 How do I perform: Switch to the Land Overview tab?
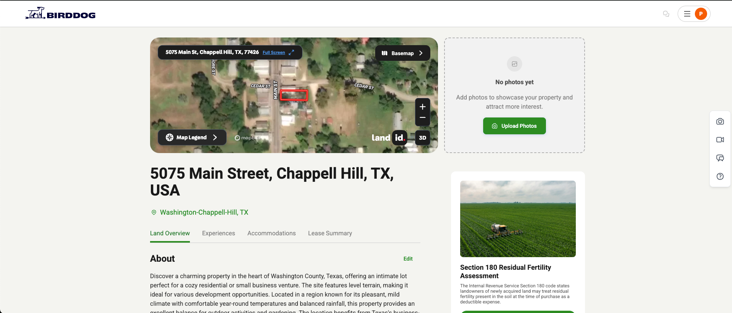(x=170, y=233)
